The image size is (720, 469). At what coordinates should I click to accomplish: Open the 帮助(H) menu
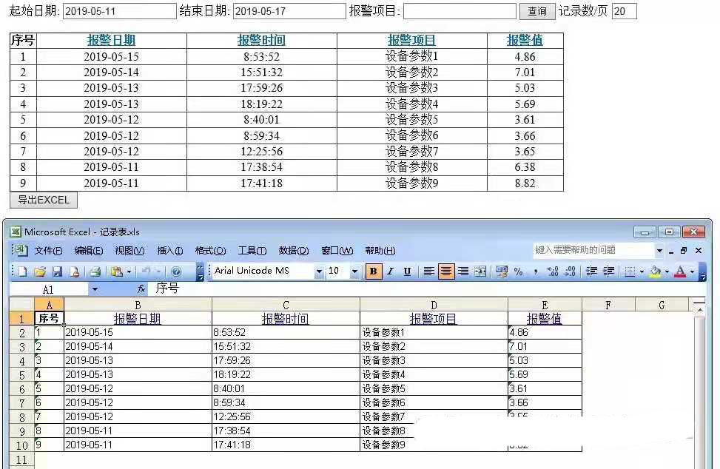pyautogui.click(x=380, y=251)
